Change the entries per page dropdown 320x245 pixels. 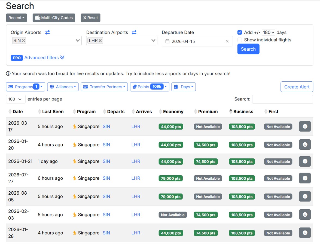click(16, 99)
